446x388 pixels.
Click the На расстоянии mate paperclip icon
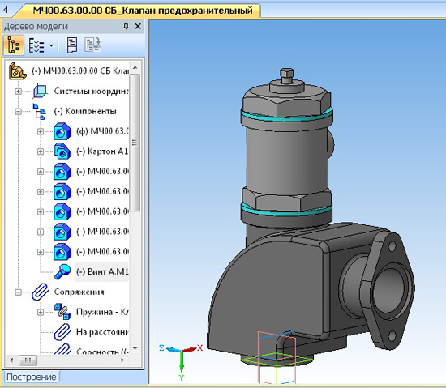point(62,332)
